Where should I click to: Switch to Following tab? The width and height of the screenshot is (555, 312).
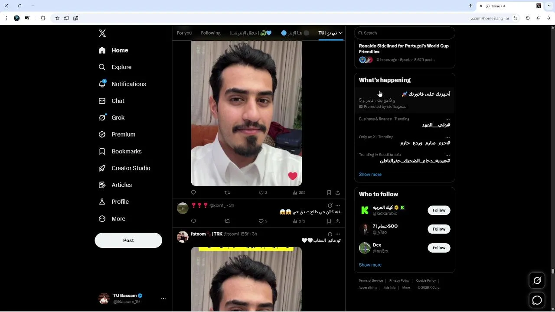click(x=211, y=33)
